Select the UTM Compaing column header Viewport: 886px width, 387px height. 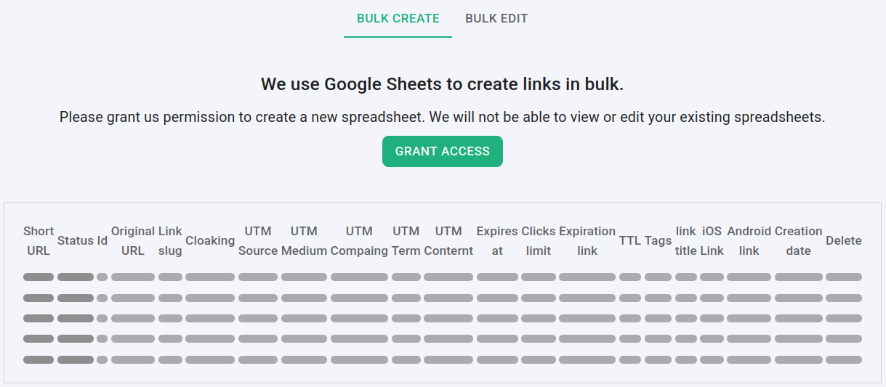pos(359,241)
